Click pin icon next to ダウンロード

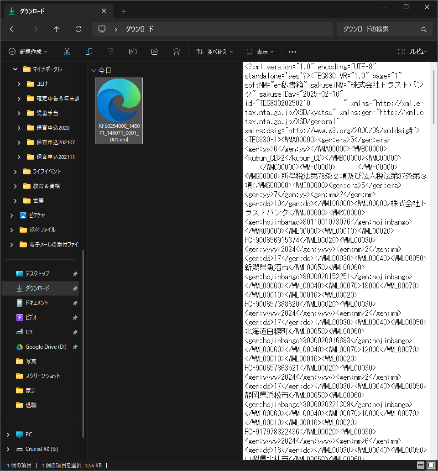(75, 288)
